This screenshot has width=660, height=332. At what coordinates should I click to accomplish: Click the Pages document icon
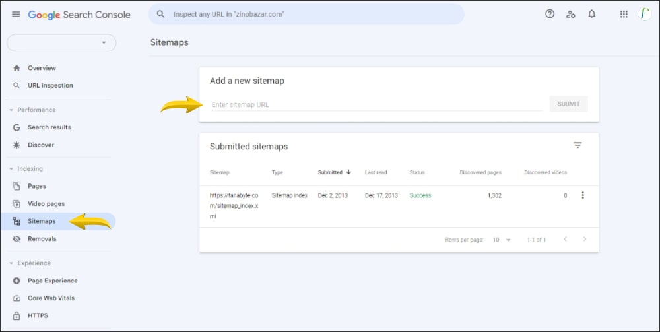(16, 186)
